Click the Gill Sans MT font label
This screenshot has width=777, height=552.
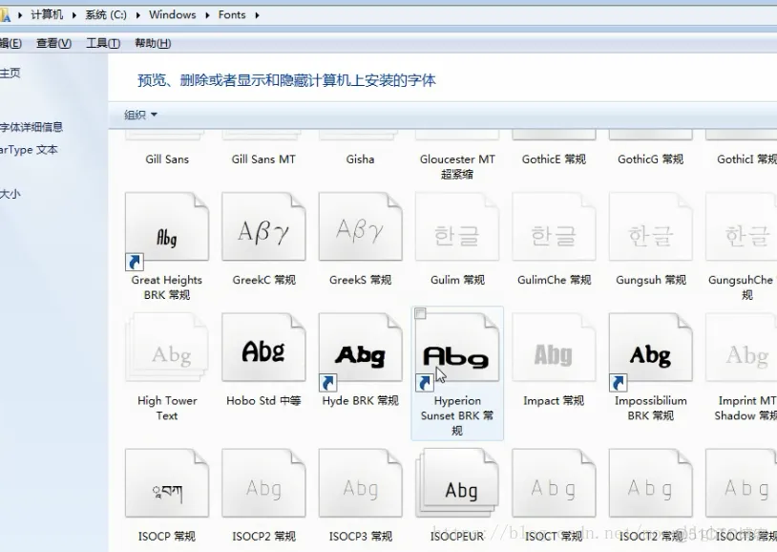pos(263,159)
